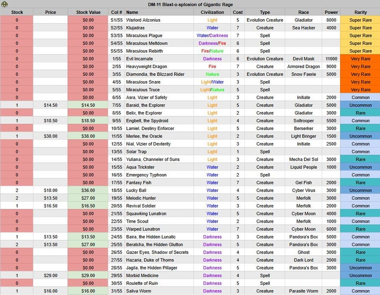Click the Armored Dragon race cell
The height and width of the screenshot is (295, 380).
pyautogui.click(x=303, y=66)
